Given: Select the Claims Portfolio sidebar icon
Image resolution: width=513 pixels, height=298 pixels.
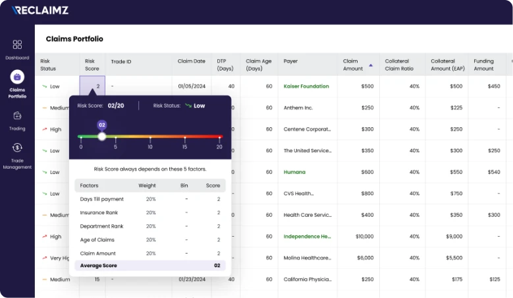Looking at the screenshot, I should pos(17,78).
